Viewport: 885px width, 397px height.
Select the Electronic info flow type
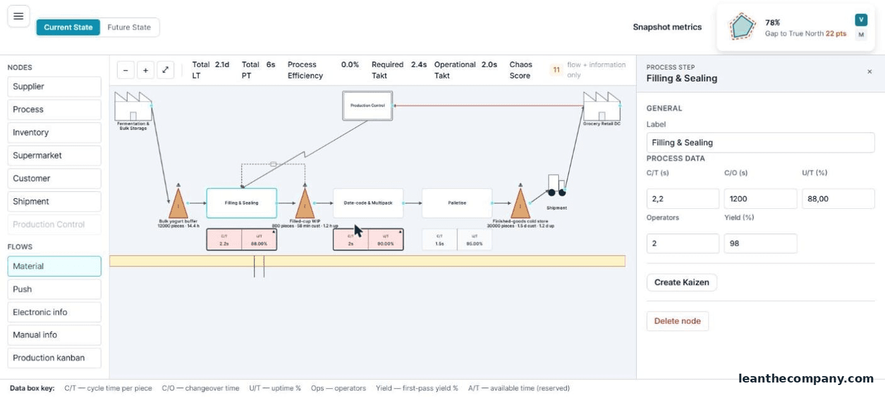point(54,312)
